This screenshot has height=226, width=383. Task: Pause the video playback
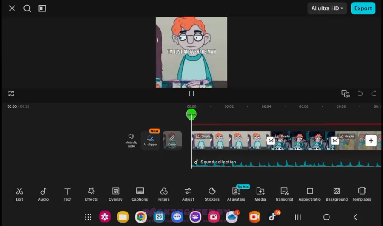[191, 93]
